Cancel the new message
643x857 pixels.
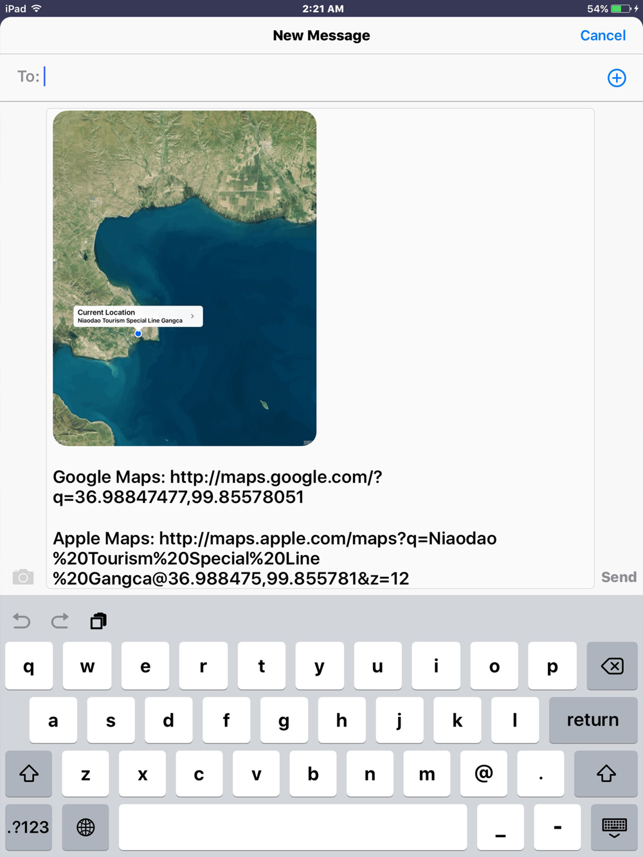pos(602,35)
